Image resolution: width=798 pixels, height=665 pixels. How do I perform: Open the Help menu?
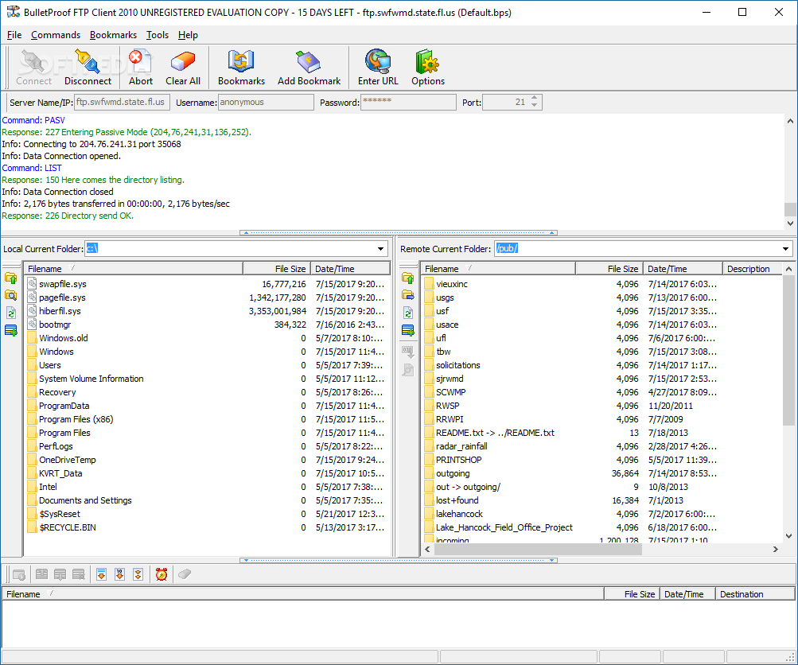(x=188, y=35)
